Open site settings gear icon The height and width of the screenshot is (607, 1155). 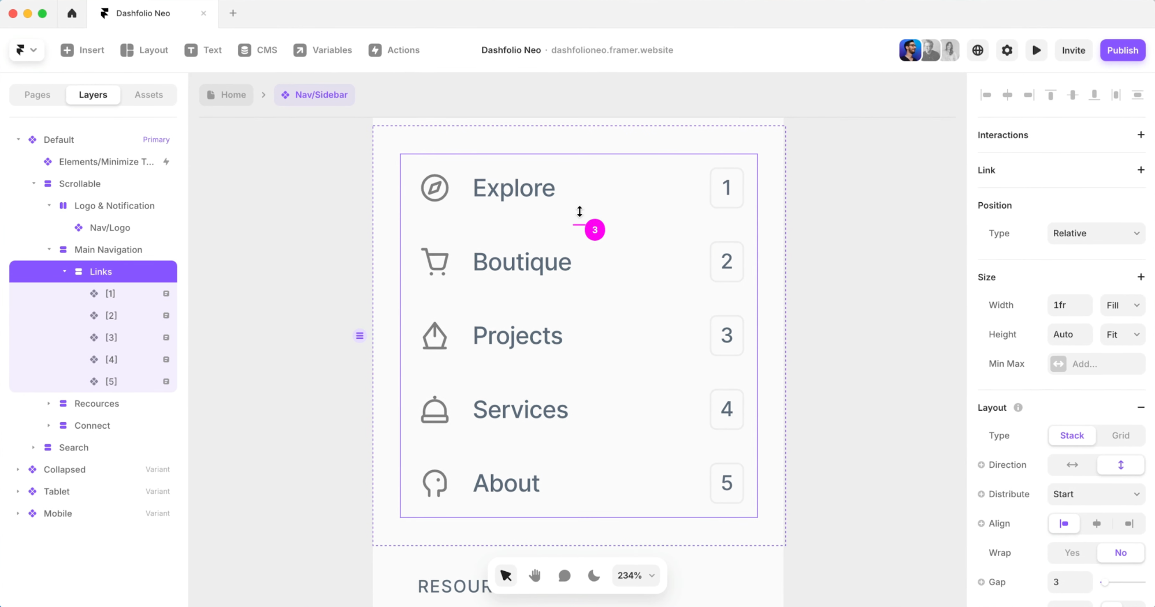coord(1007,50)
